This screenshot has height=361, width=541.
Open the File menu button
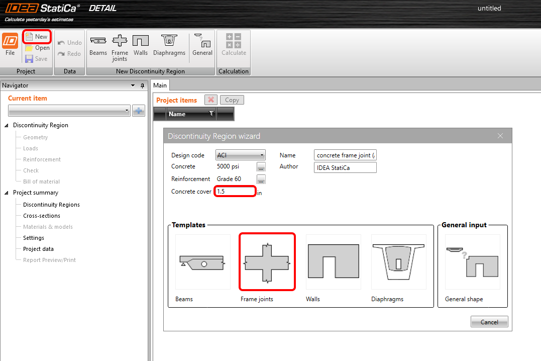10,45
